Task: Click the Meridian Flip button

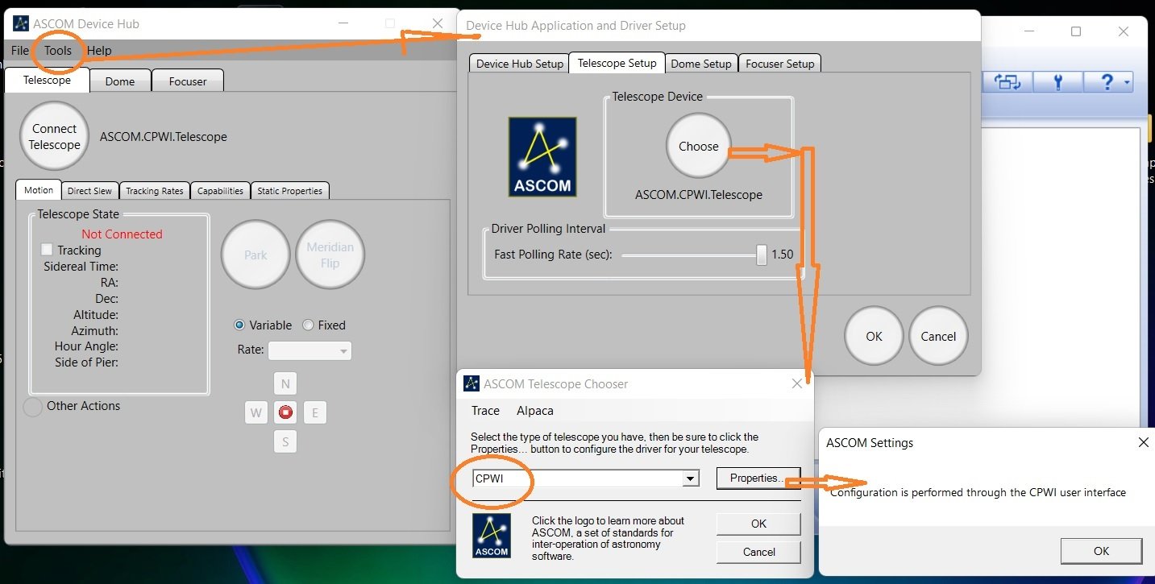Action: [330, 255]
